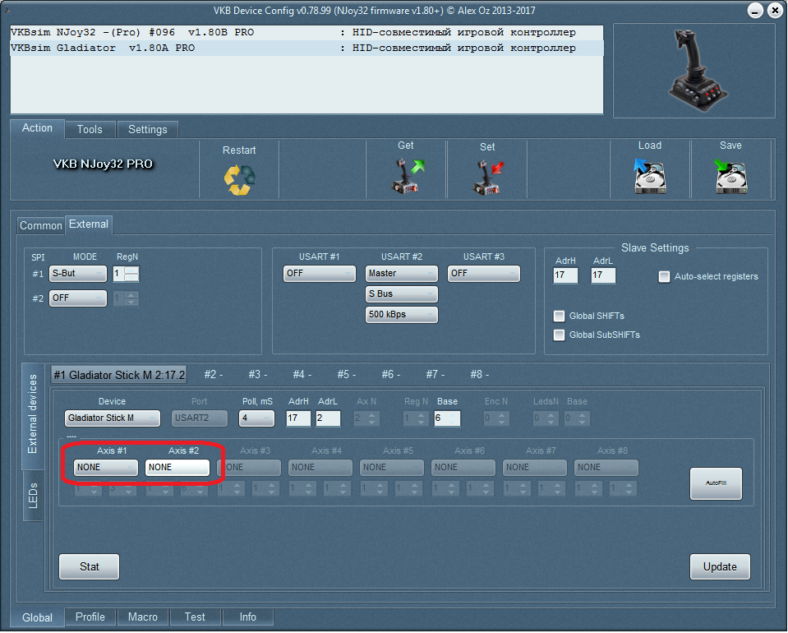Switch to the Tools tab

[90, 129]
